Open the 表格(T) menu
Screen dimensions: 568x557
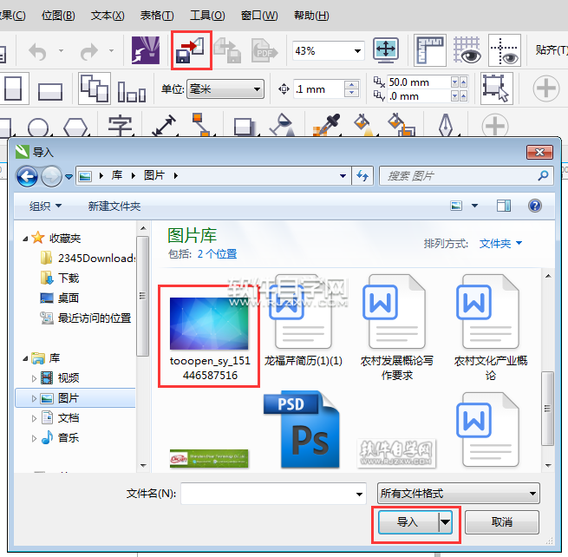[157, 16]
